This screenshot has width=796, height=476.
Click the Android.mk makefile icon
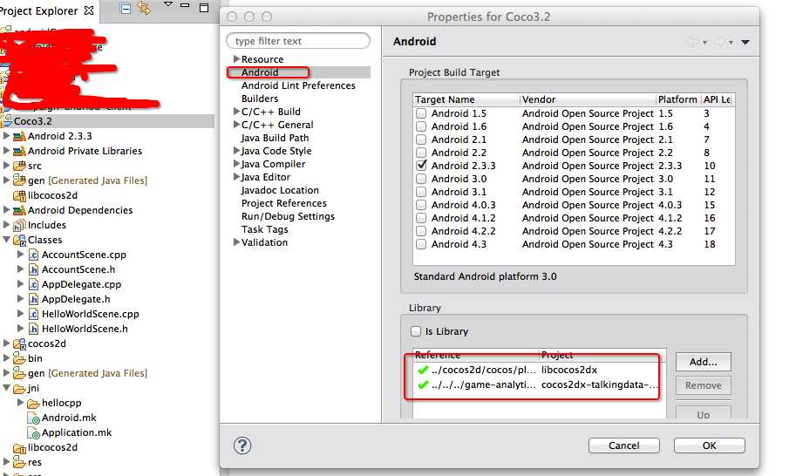click(33, 418)
